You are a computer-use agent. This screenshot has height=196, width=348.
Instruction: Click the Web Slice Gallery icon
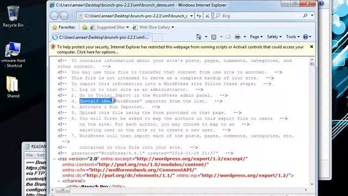pyautogui.click(x=135, y=27)
